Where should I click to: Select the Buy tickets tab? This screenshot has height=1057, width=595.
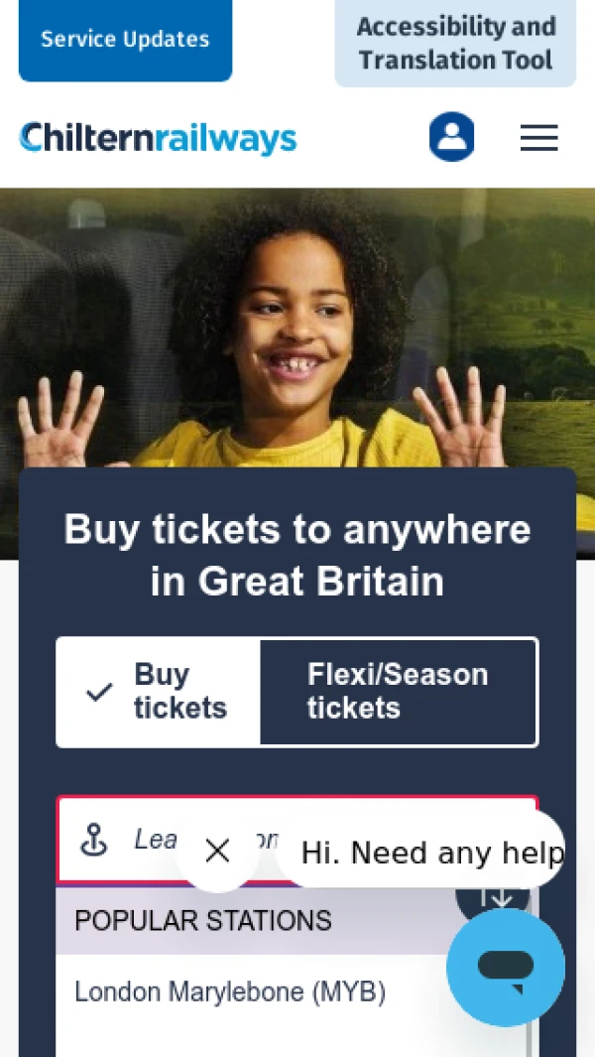click(x=159, y=692)
